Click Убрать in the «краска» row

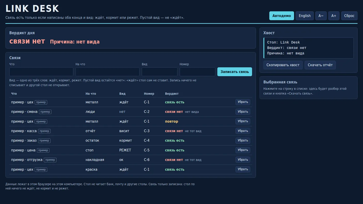pos(243,169)
